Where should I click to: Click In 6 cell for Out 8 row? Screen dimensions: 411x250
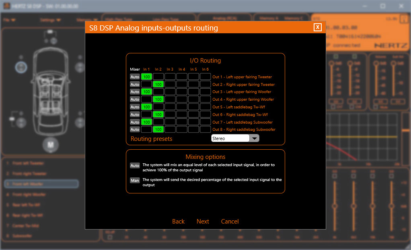pos(205,129)
